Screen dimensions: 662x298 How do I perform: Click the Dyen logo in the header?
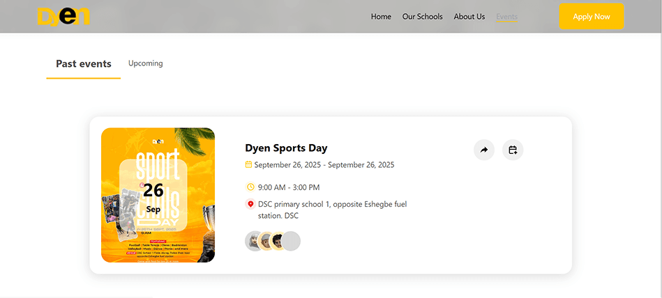[63, 17]
